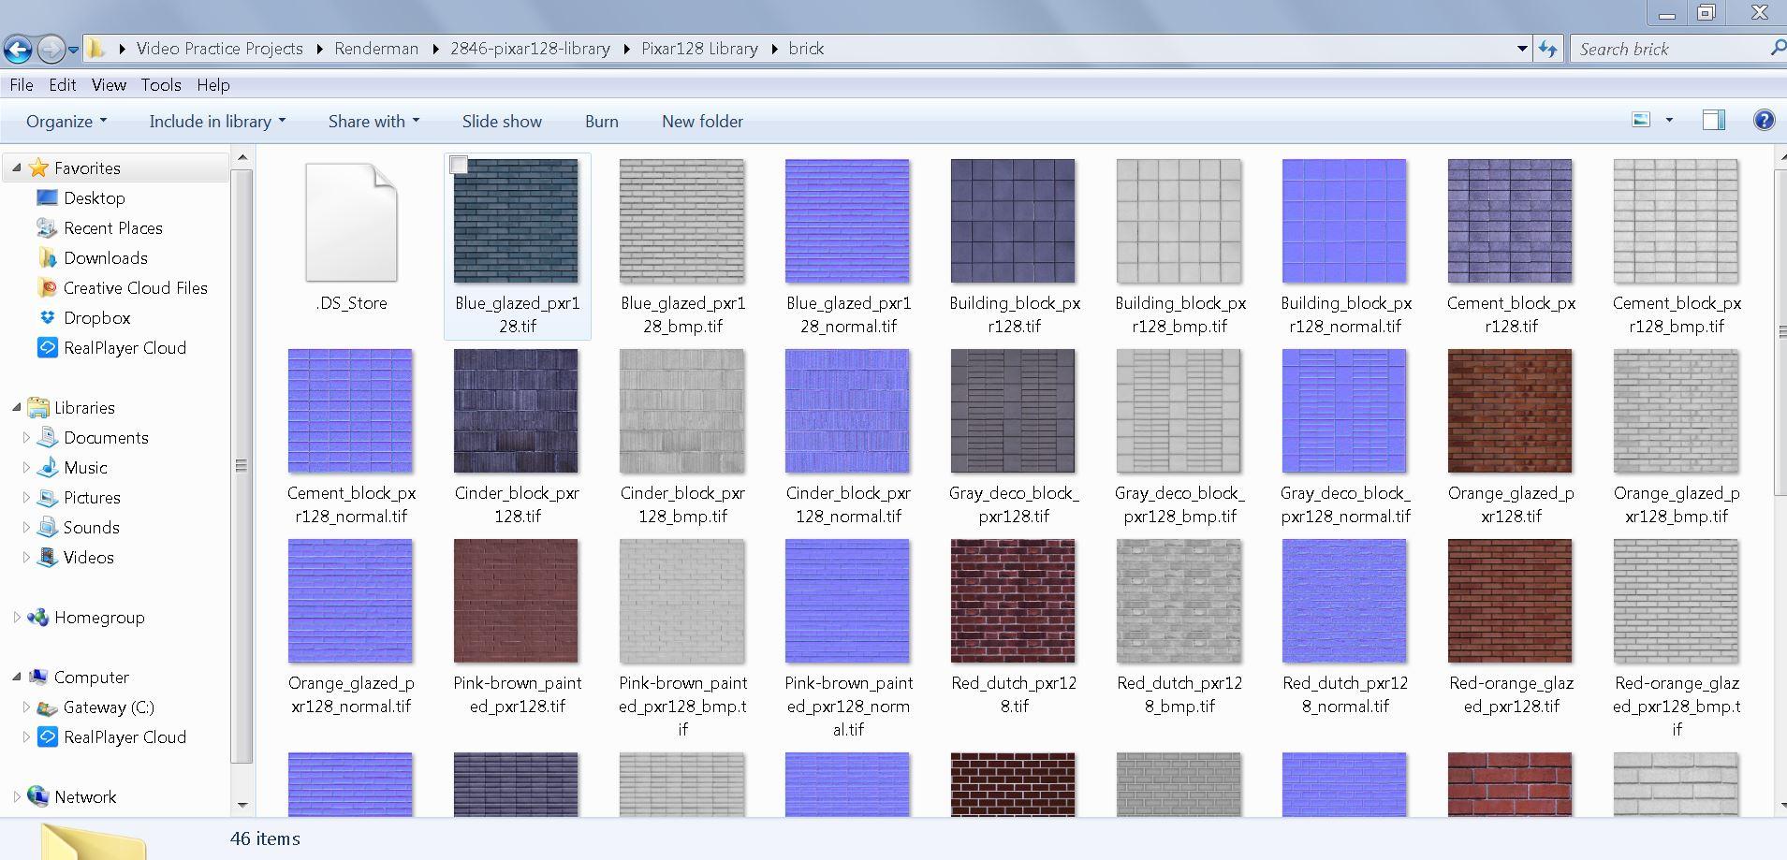Expand the Documents library node

tap(26, 438)
